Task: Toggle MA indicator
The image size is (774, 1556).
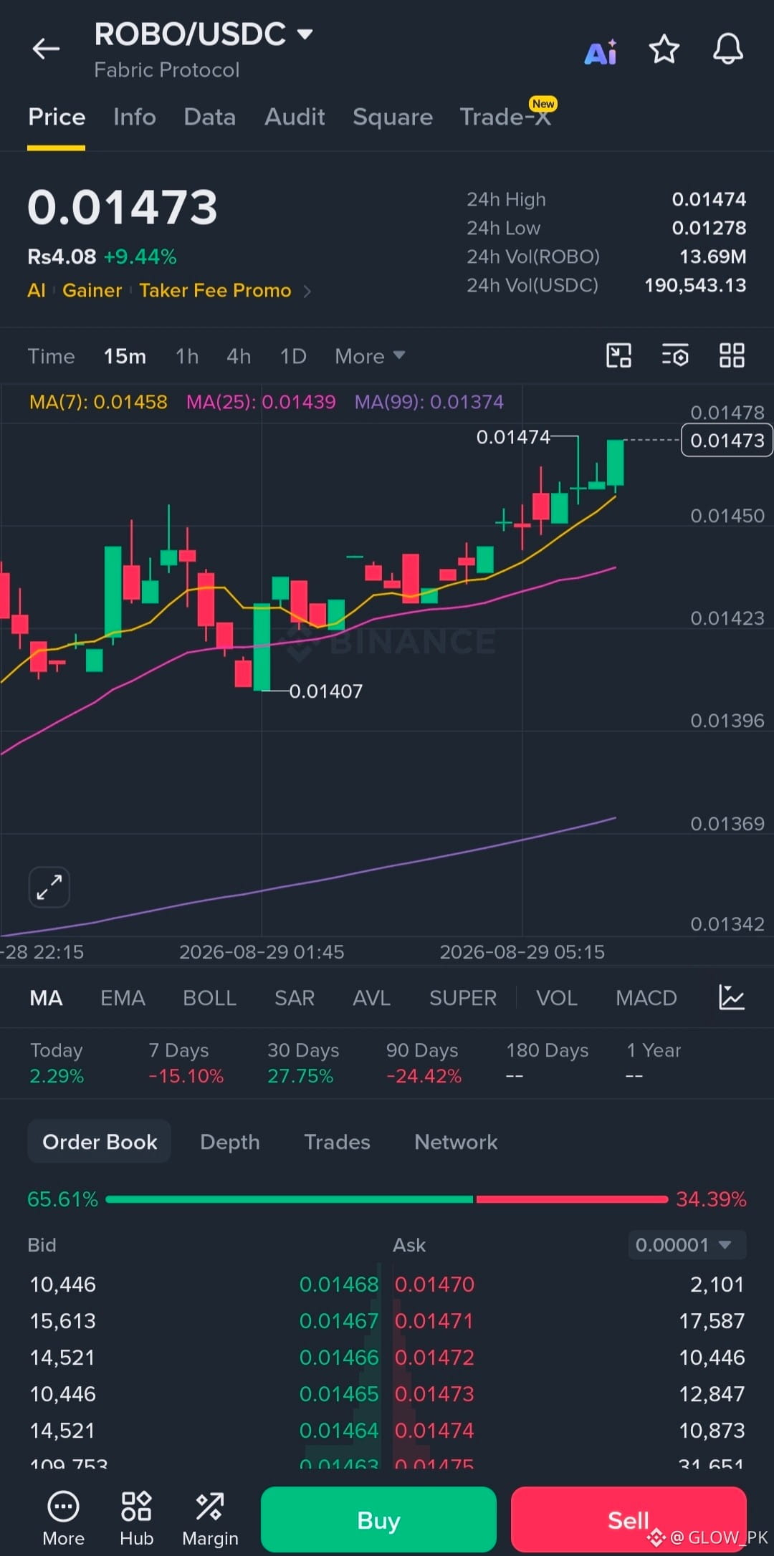Action: pyautogui.click(x=46, y=998)
